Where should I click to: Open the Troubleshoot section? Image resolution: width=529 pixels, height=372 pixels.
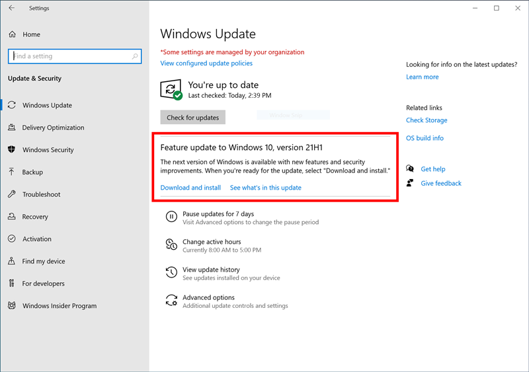click(41, 194)
